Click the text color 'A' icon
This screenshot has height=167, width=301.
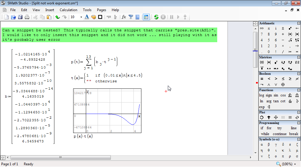[87, 17]
